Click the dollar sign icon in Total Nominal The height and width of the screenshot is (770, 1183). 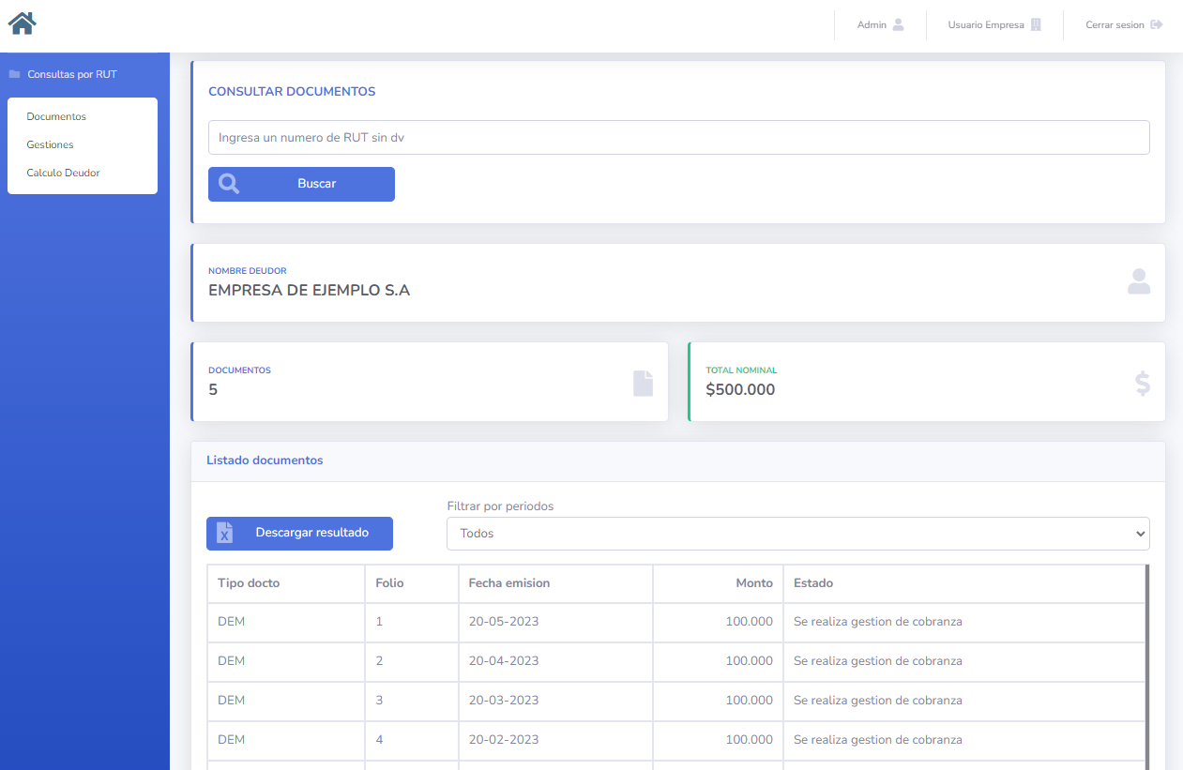(x=1142, y=383)
